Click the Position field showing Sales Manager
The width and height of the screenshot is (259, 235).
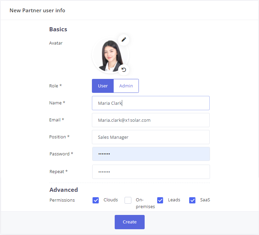coord(150,137)
